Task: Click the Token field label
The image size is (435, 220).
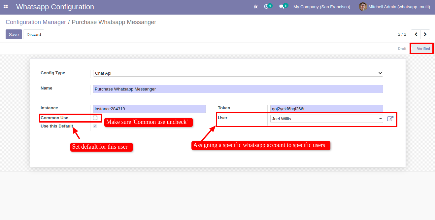Action: pos(224,108)
